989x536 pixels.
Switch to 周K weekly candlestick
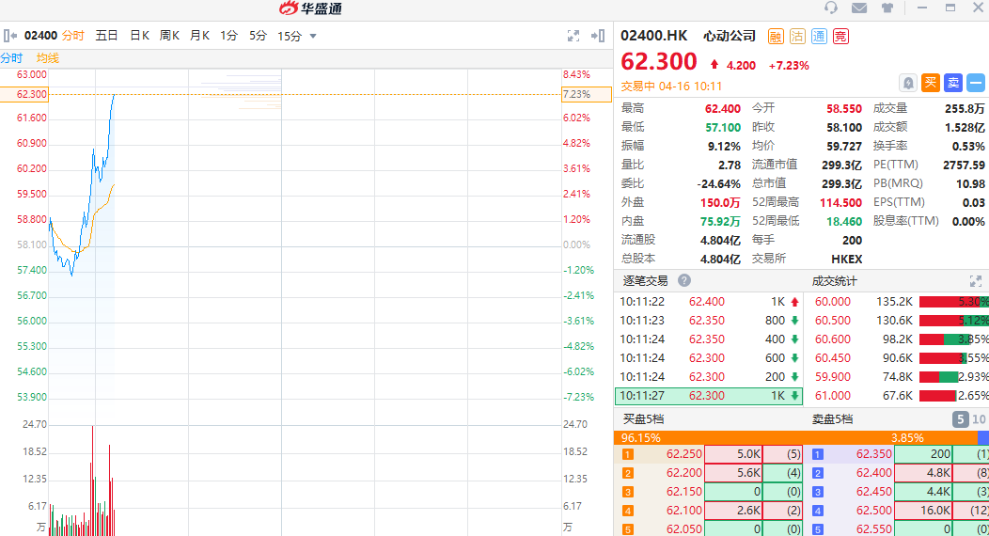pyautogui.click(x=169, y=36)
